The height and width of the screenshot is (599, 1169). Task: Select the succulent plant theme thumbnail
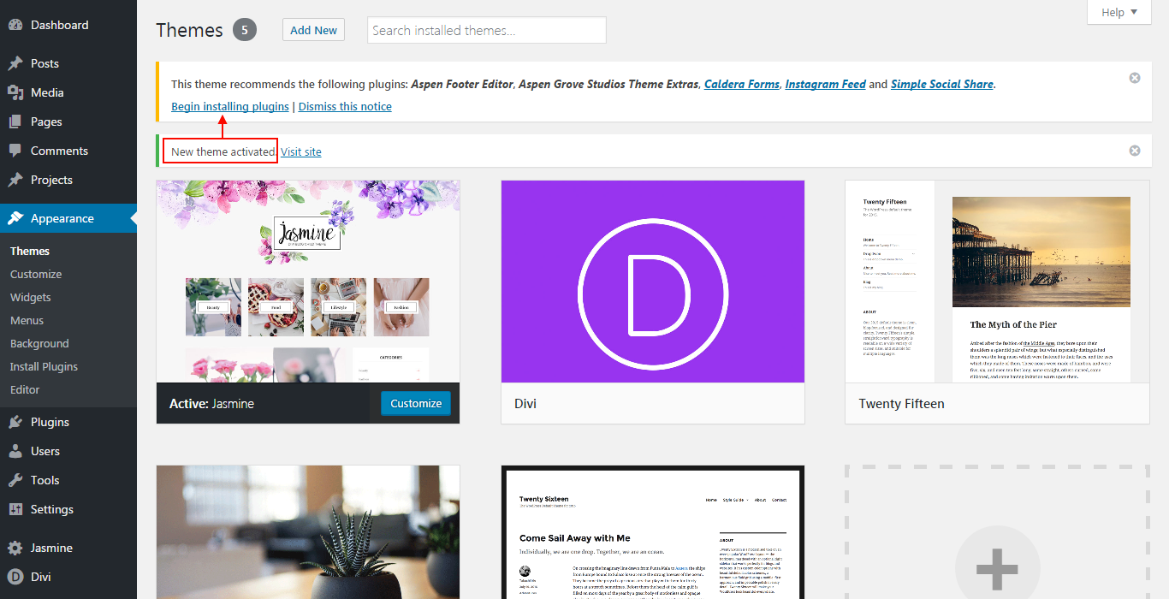point(308,532)
